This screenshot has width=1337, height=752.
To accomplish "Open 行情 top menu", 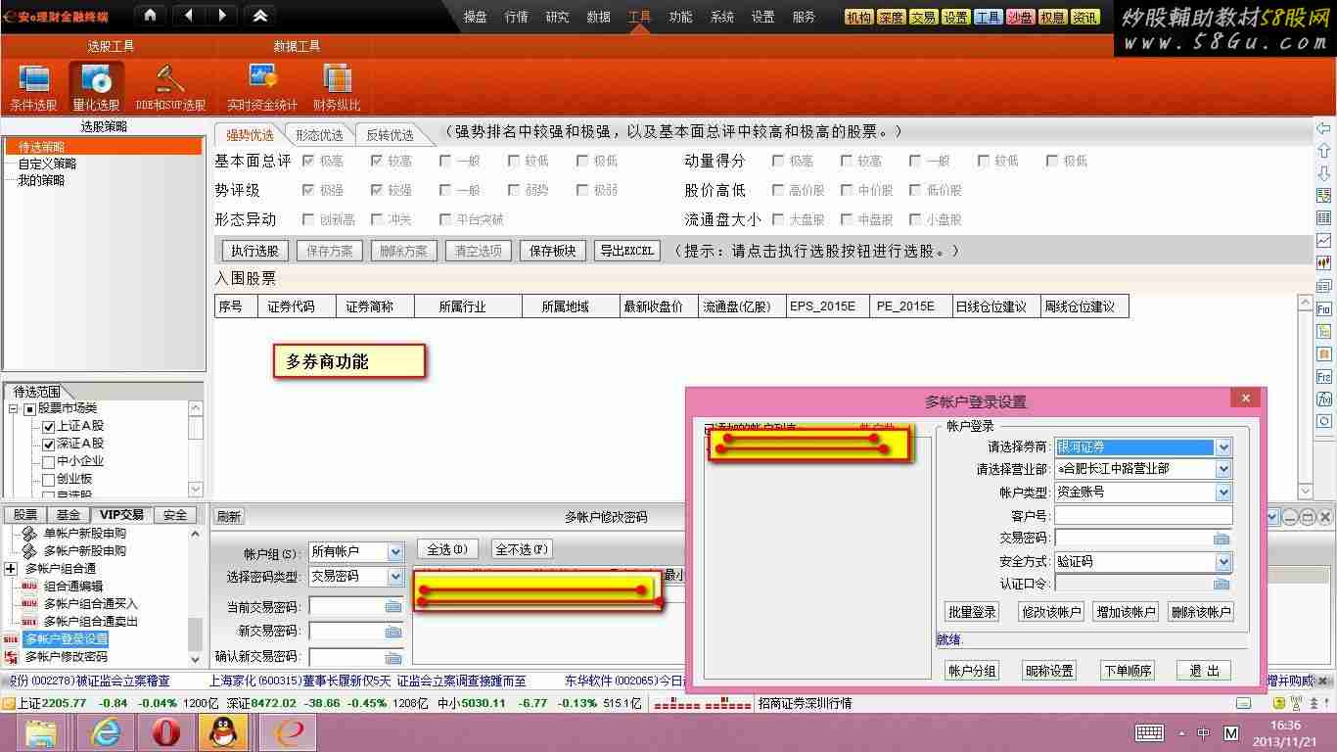I will pos(516,17).
